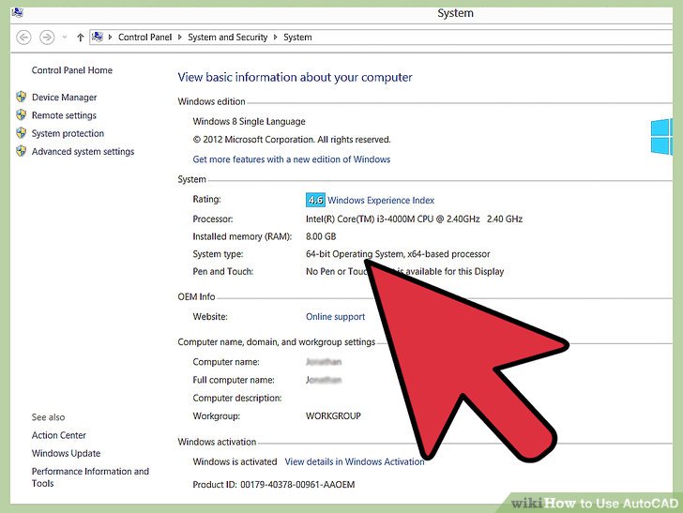Click shield icon beside Device Manager
Image resolution: width=683 pixels, height=513 pixels.
click(x=21, y=97)
